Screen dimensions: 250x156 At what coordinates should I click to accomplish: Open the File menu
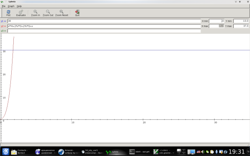[x=3, y=6]
